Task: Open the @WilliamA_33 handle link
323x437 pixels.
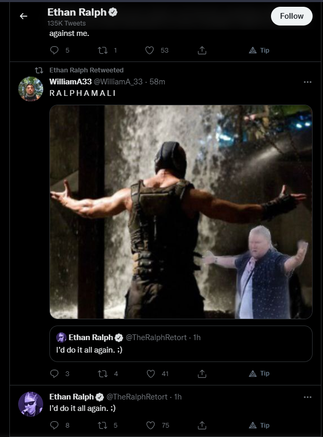Action: point(118,82)
